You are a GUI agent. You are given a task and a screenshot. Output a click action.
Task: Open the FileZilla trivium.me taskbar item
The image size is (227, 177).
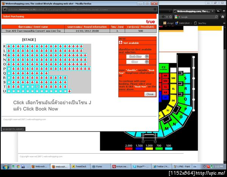pyautogui.click(x=120, y=166)
